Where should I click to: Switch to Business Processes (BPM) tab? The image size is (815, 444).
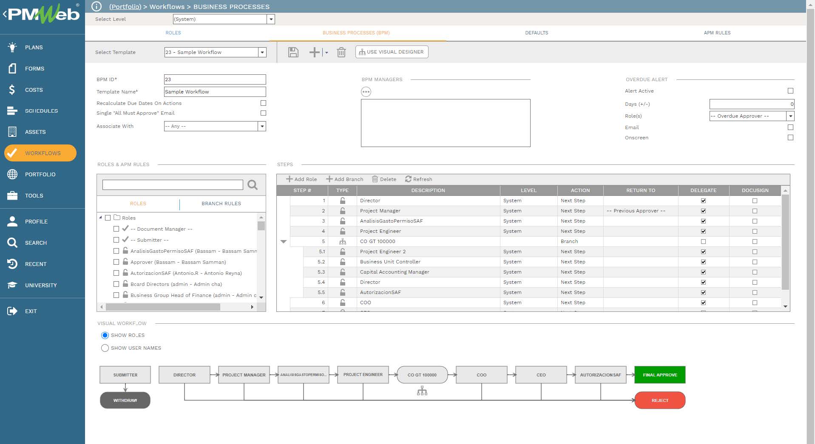(x=356, y=33)
